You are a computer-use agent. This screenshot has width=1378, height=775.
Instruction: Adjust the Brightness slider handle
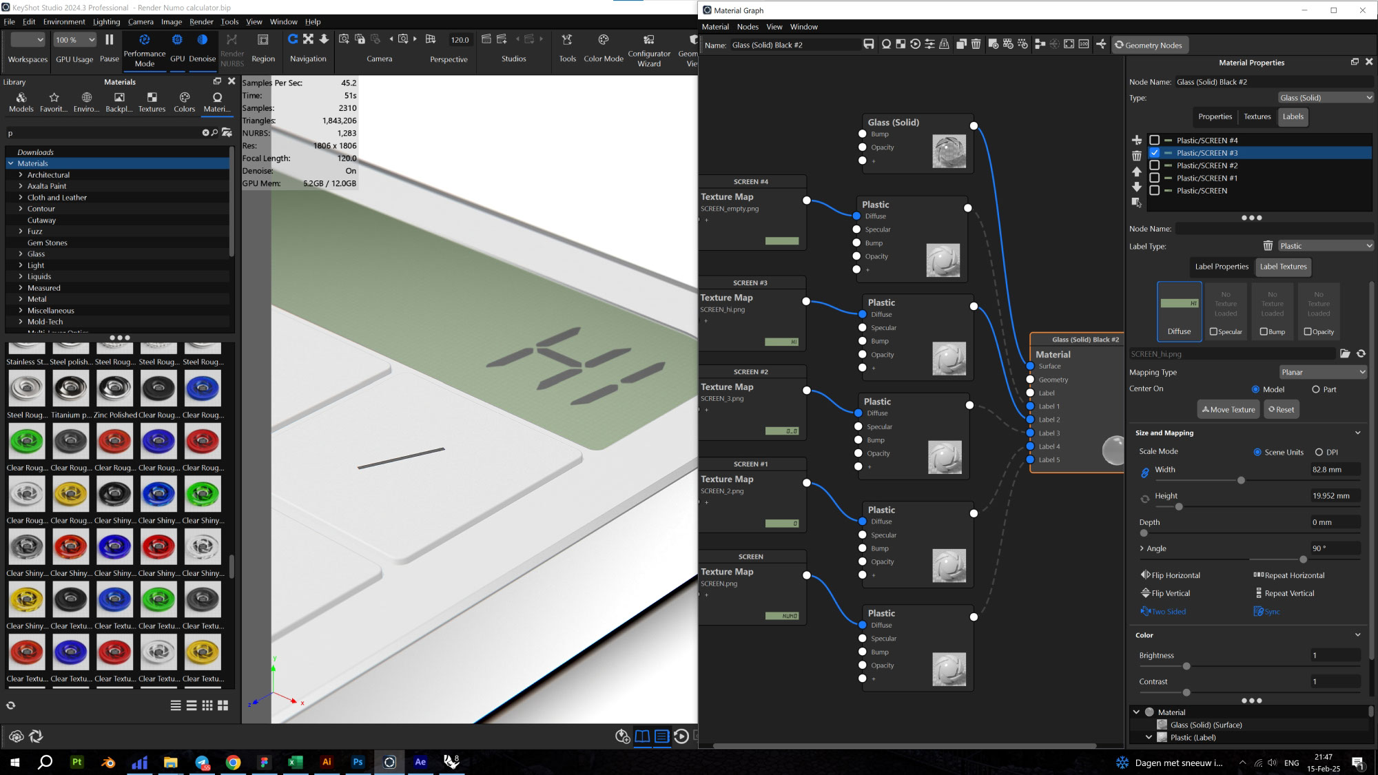coord(1186,666)
